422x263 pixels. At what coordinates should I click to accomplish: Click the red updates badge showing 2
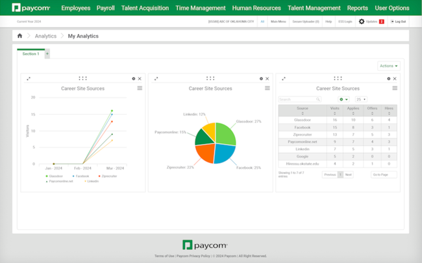click(x=381, y=21)
